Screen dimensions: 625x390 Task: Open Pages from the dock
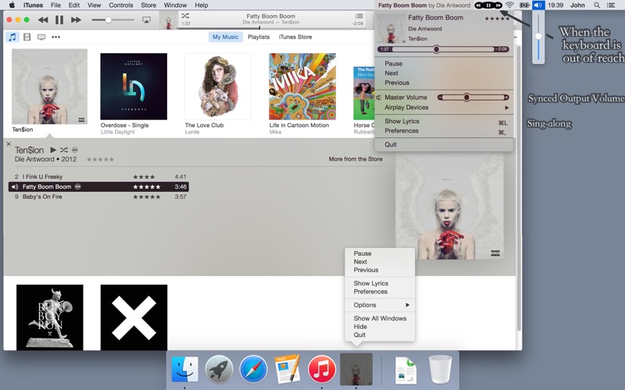pos(287,369)
